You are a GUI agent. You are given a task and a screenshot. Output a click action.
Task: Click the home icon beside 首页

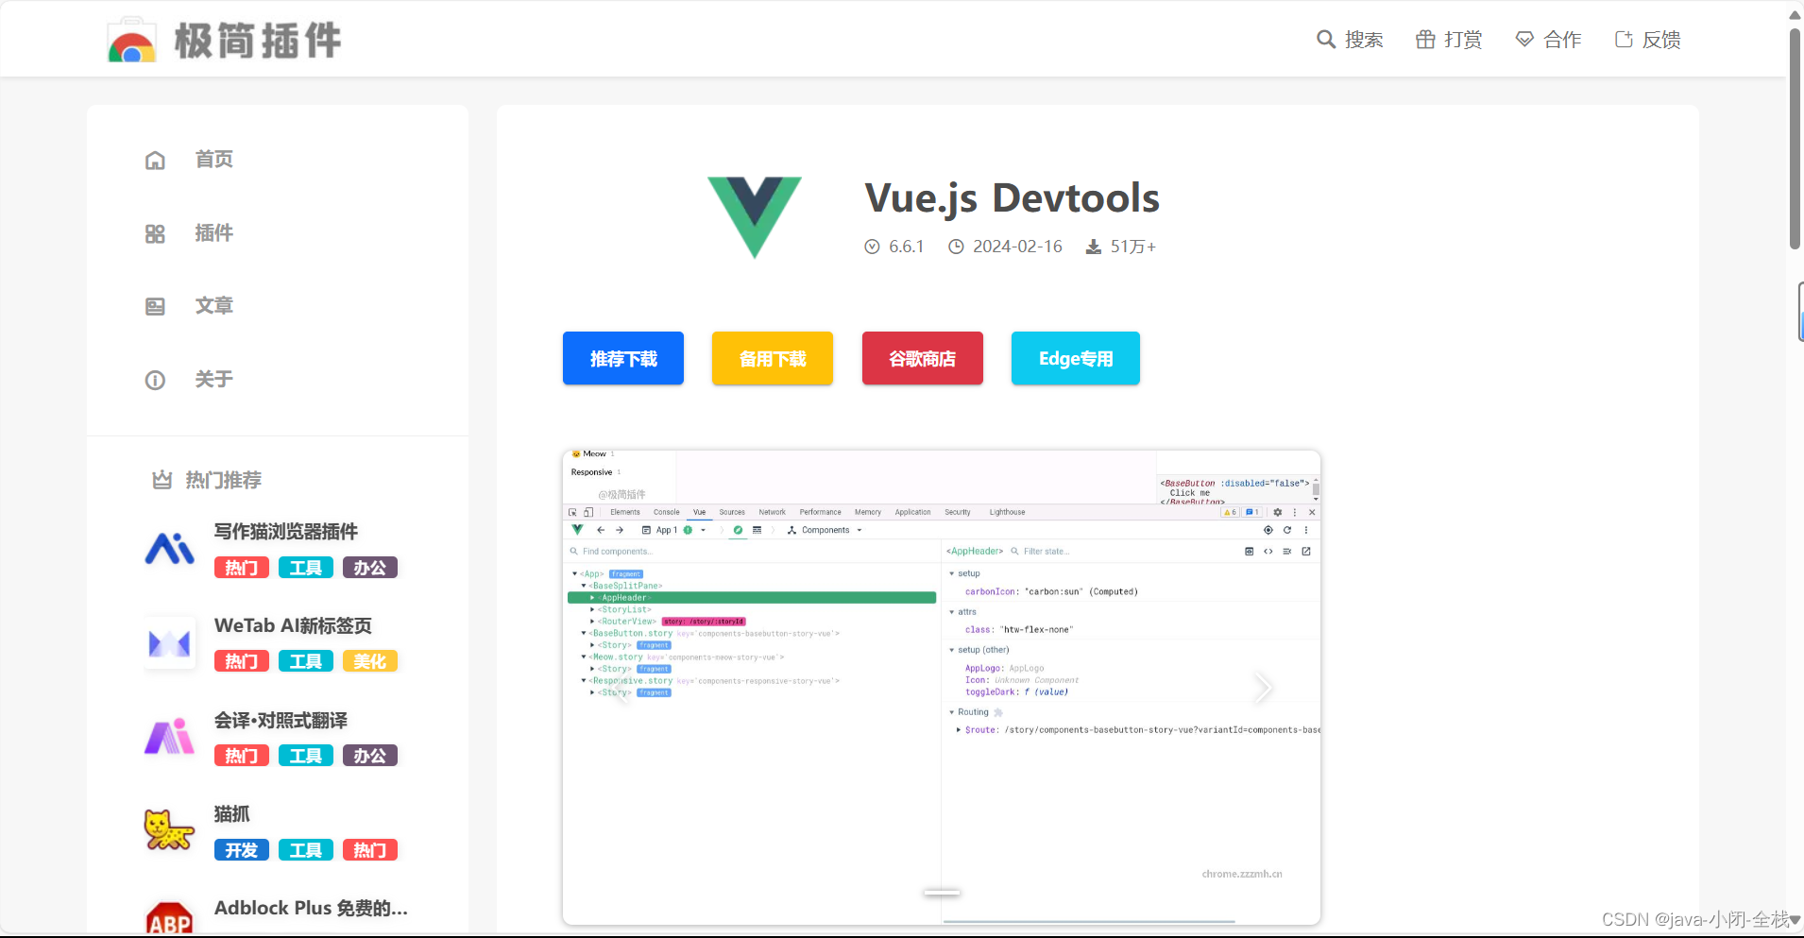point(155,161)
